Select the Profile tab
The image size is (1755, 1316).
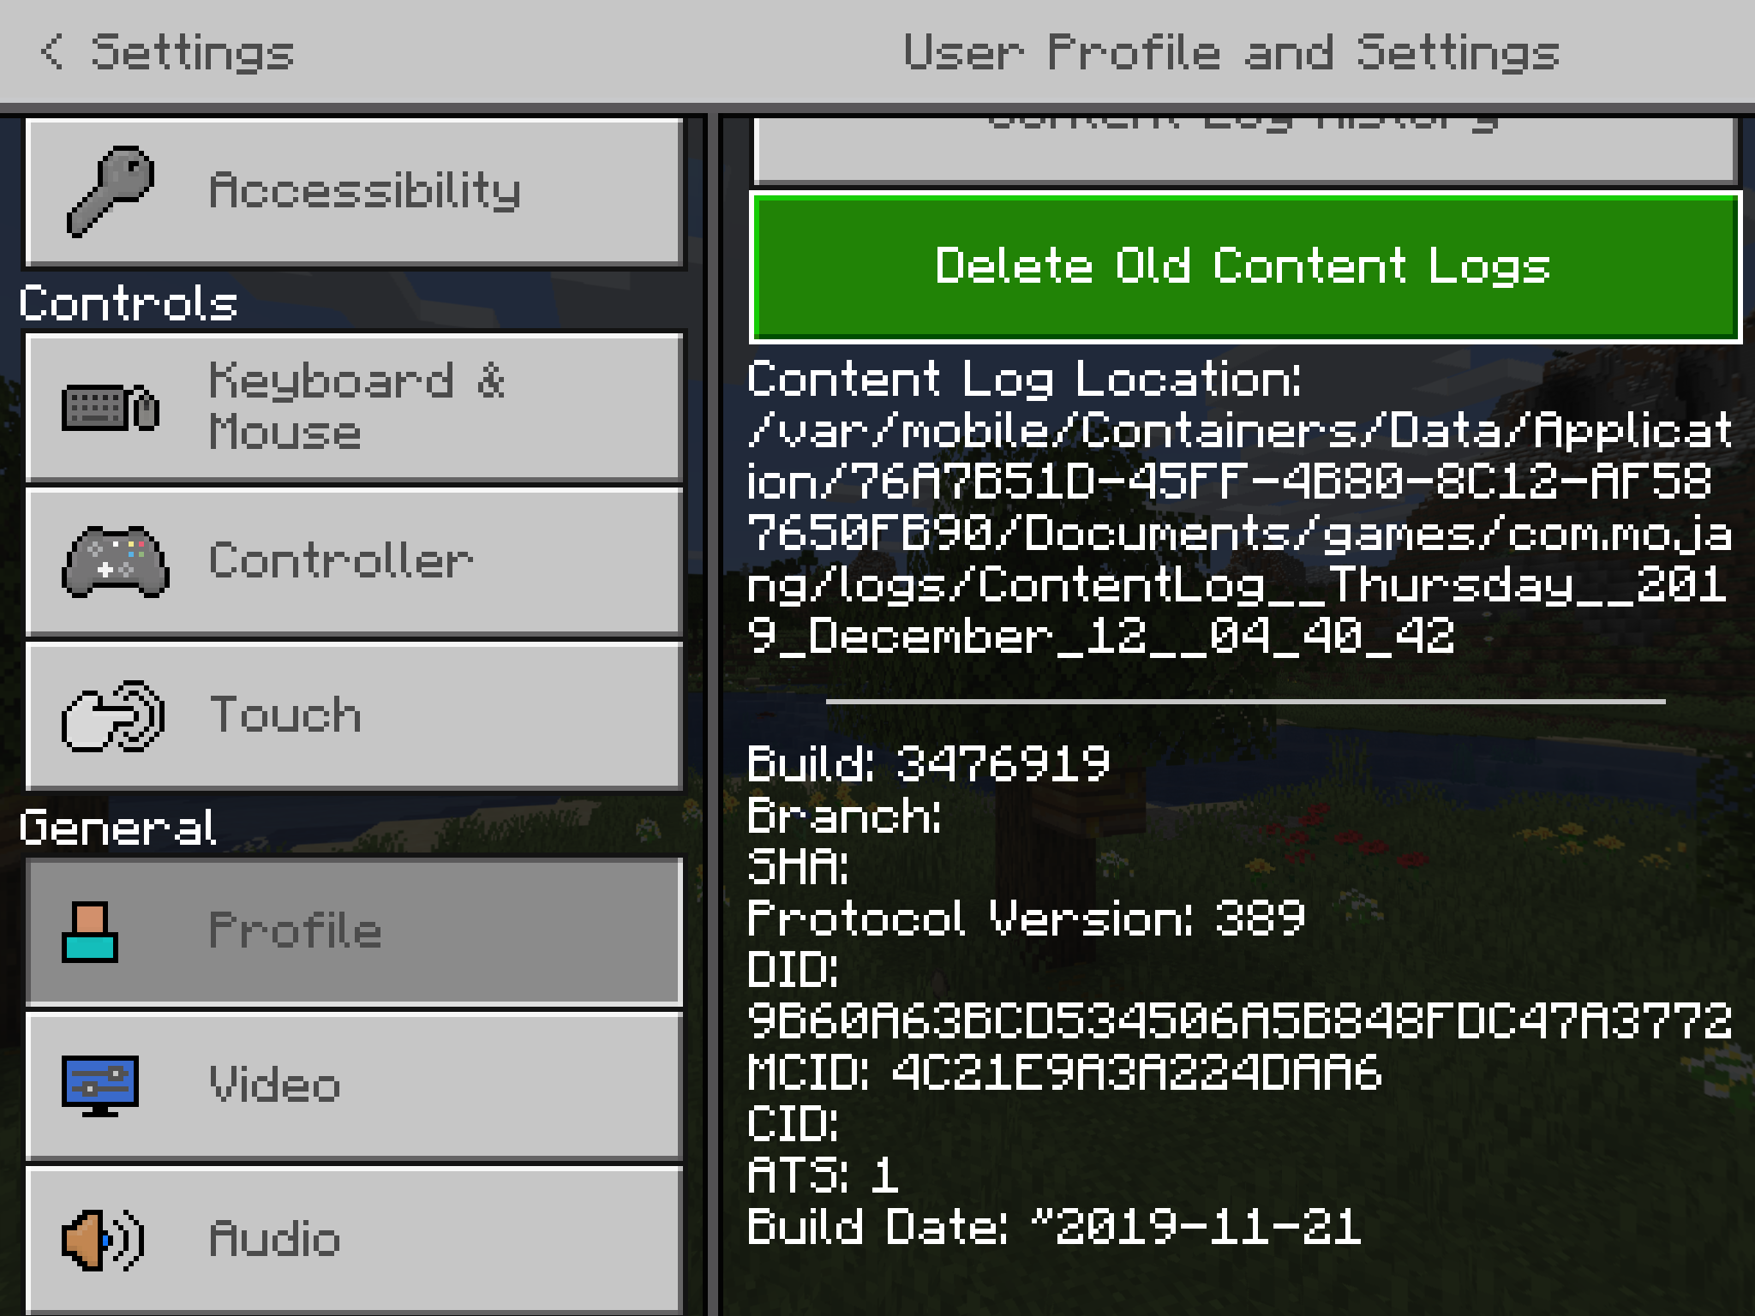pyautogui.click(x=354, y=931)
